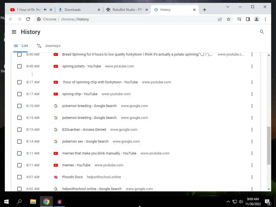The height and width of the screenshot is (207, 276).
Task: Click the Plooshi Docs favicon
Action: click(56, 177)
